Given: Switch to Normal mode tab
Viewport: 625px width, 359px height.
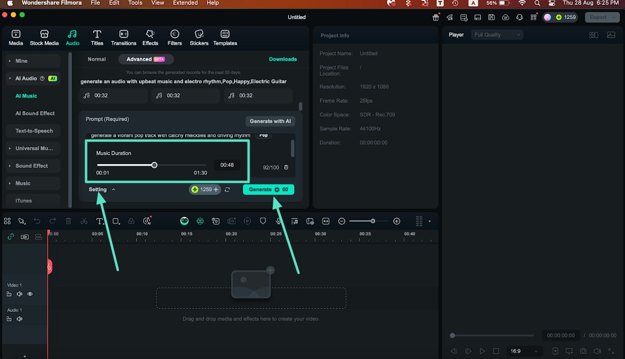Looking at the screenshot, I should click(97, 59).
